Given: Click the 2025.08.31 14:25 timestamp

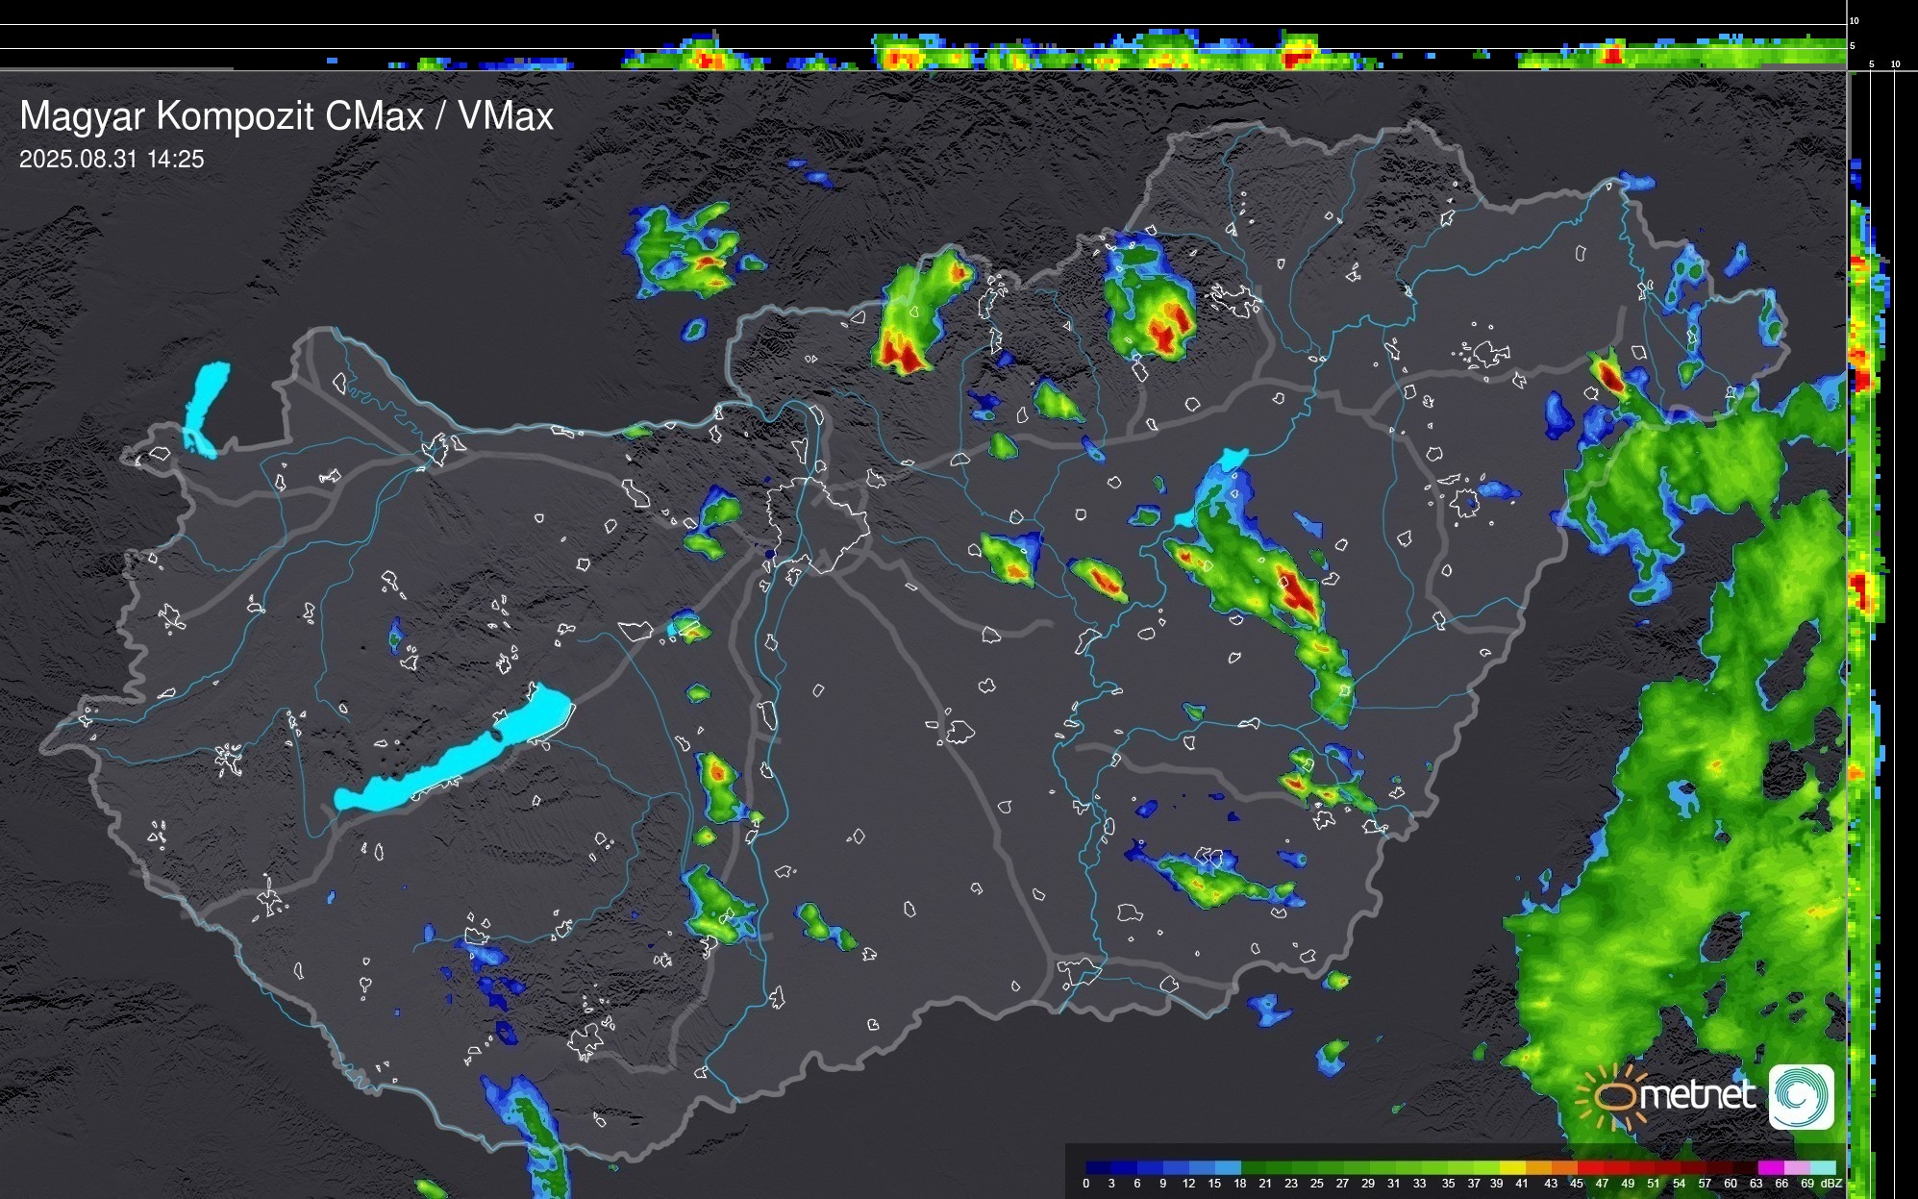Looking at the screenshot, I should (112, 160).
